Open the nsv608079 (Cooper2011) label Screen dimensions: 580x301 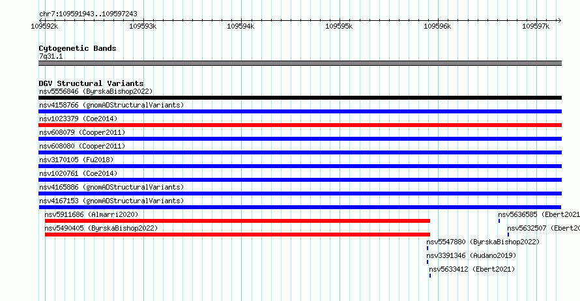(x=82, y=132)
